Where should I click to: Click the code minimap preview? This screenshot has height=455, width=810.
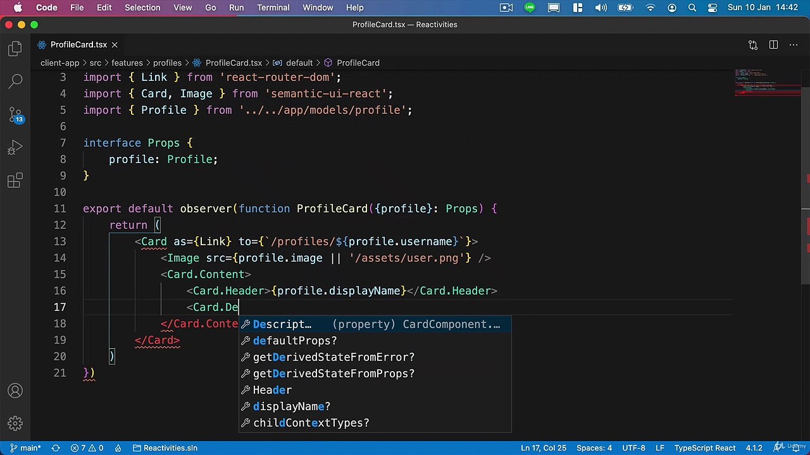[768, 82]
